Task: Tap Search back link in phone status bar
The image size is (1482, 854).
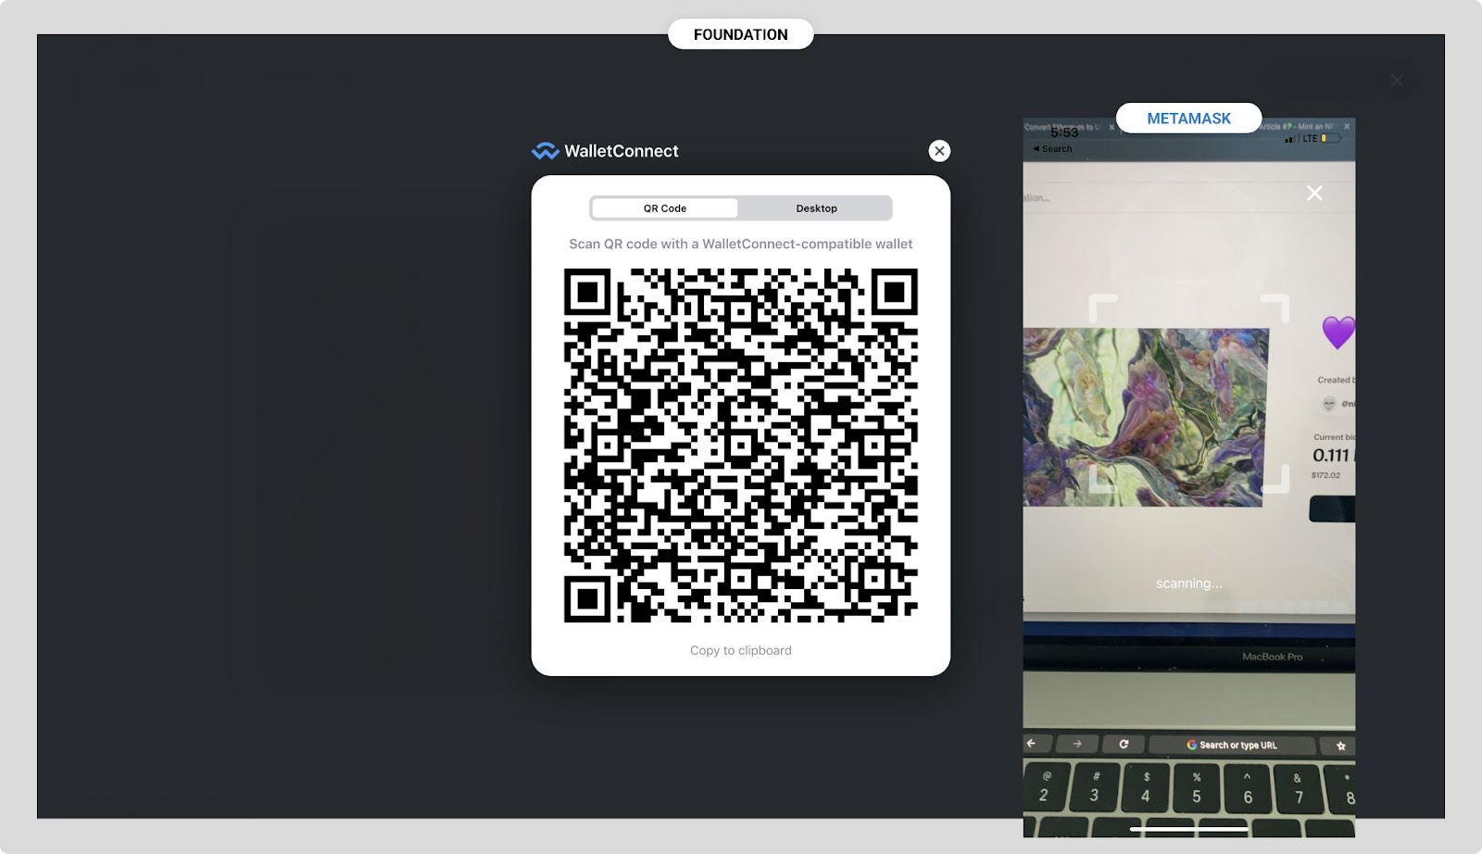Action: tap(1052, 149)
